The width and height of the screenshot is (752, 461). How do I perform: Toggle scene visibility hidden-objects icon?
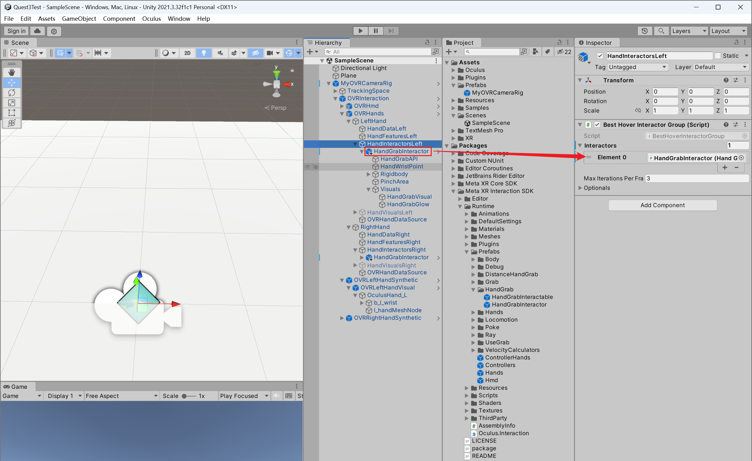(x=256, y=53)
